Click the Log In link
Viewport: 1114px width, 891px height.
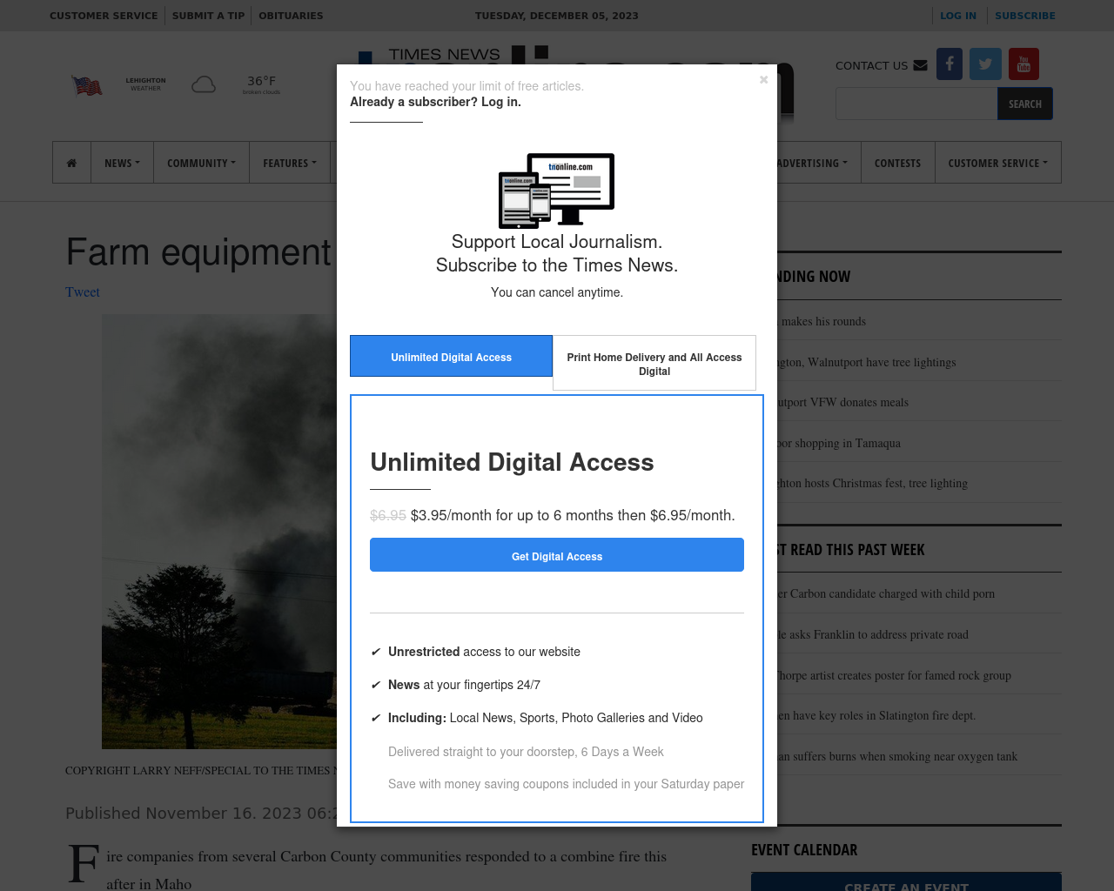(958, 16)
